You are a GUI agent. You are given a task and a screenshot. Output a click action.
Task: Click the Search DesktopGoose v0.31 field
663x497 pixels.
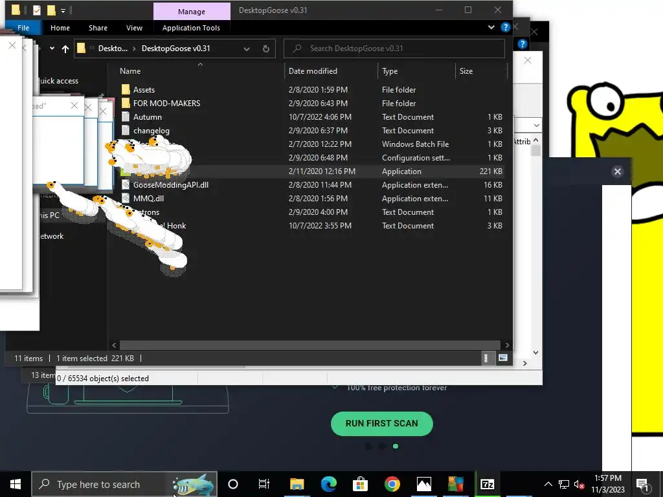(x=394, y=49)
